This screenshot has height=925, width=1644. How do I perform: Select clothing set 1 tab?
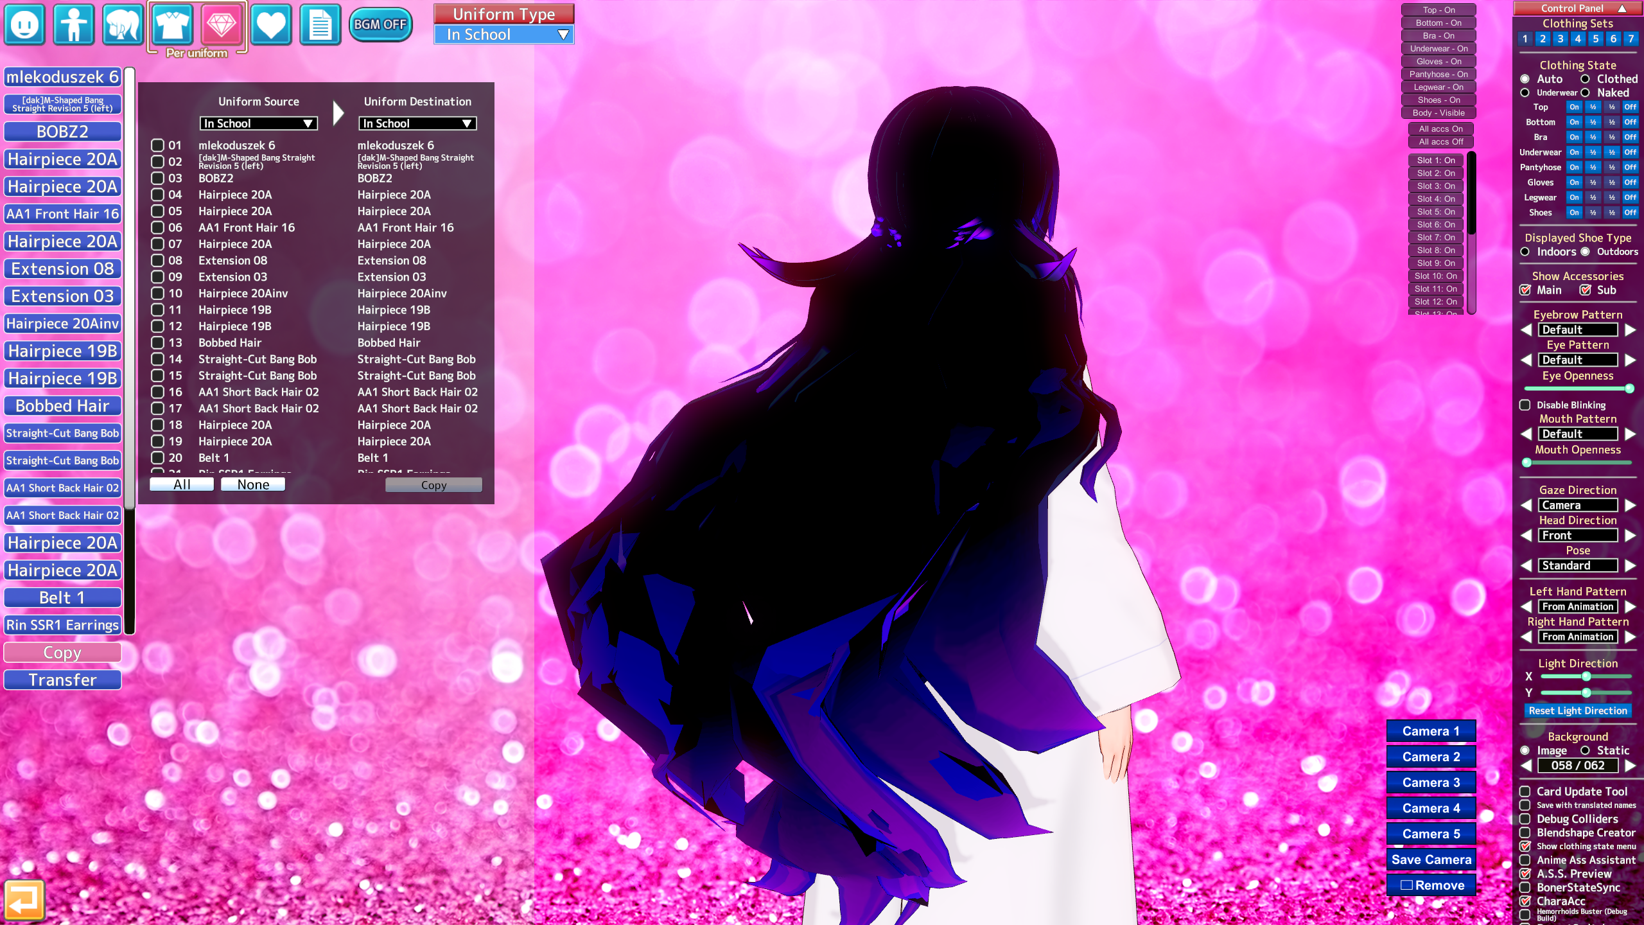[x=1525, y=39]
